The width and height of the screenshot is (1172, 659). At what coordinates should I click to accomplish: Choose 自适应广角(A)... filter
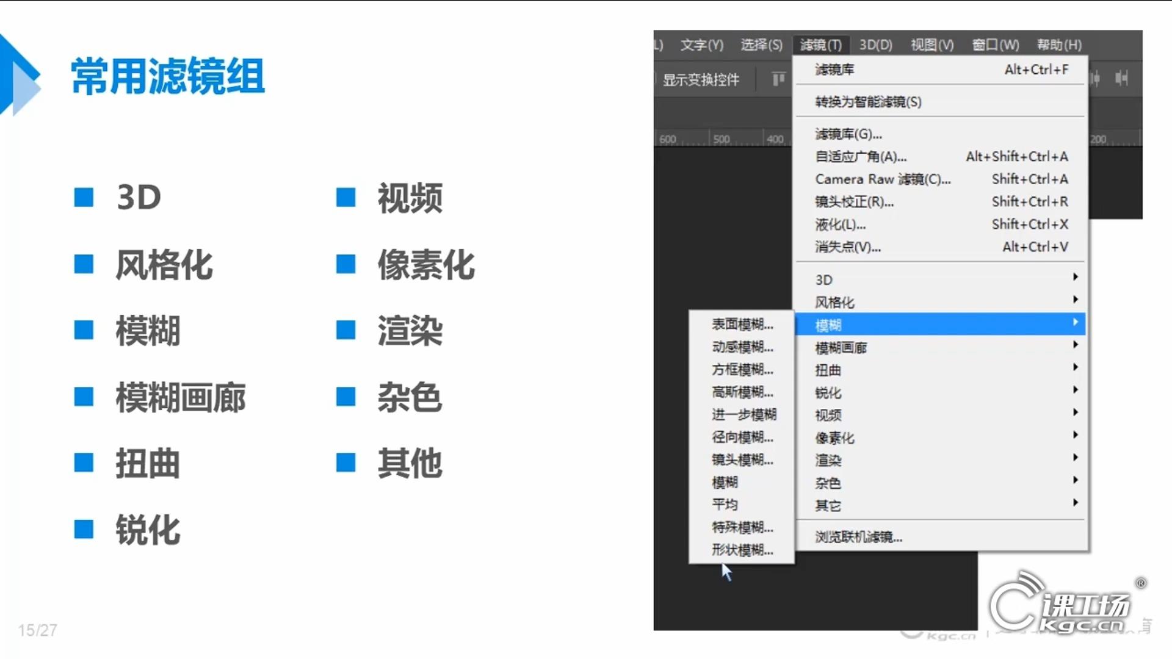(941, 156)
